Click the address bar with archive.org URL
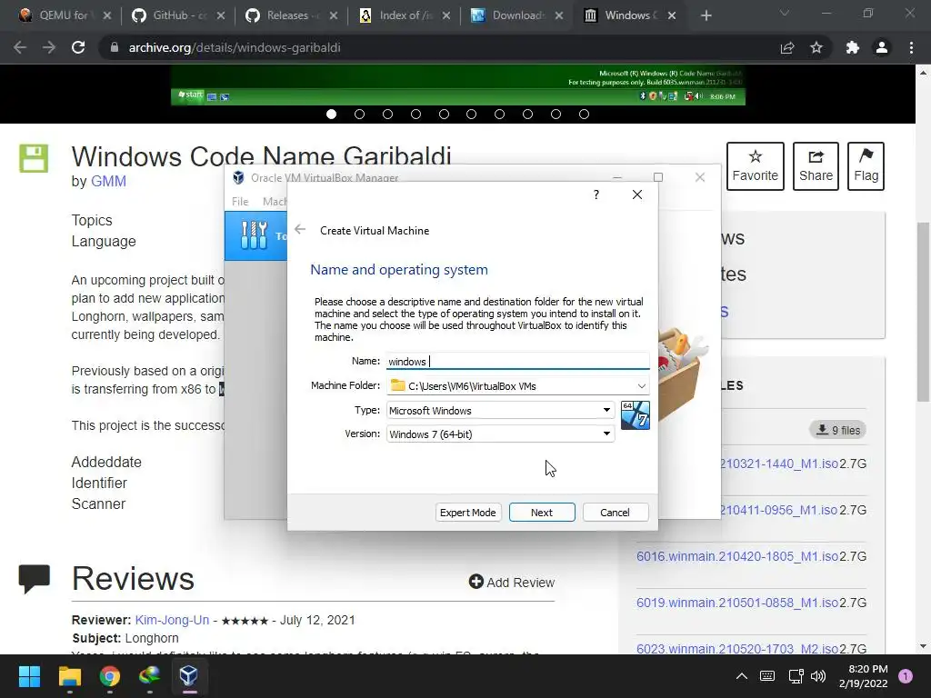Screen dimensions: 931x698 [439, 47]
